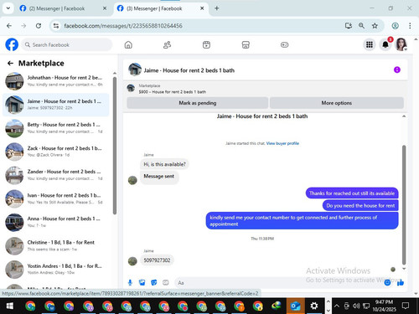Open the tab search dropdown arrow
Screen dimensions: 419x314
[8, 8]
